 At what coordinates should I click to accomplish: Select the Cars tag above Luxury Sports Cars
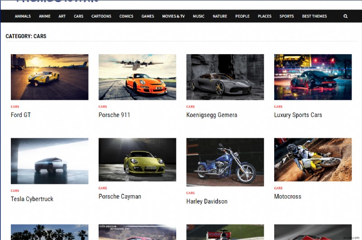pyautogui.click(x=278, y=107)
